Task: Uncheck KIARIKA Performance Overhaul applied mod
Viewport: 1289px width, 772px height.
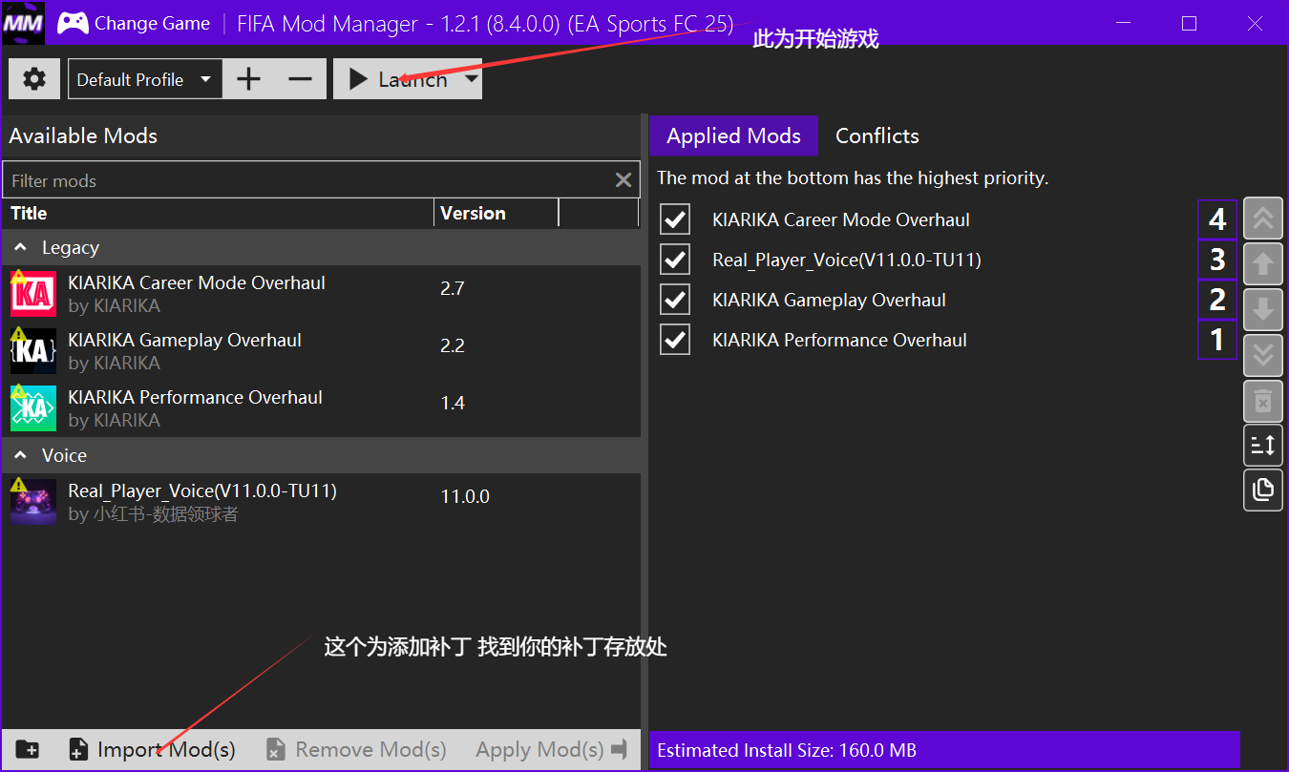Action: [x=675, y=340]
